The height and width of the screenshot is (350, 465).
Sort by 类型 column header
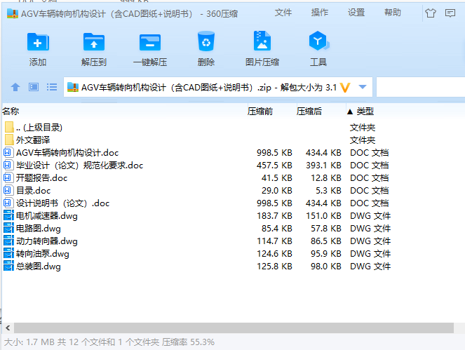point(365,112)
